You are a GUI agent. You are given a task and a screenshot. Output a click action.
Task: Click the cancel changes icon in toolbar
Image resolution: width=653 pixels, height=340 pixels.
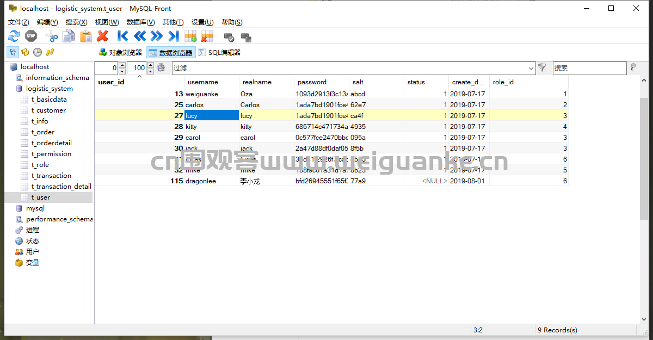coord(246,37)
